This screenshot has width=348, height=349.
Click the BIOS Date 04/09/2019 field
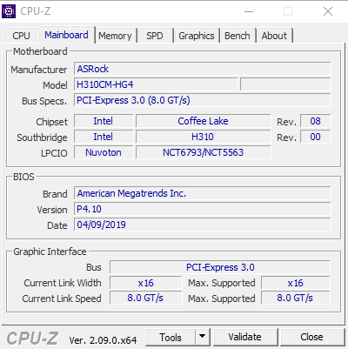[x=203, y=225]
